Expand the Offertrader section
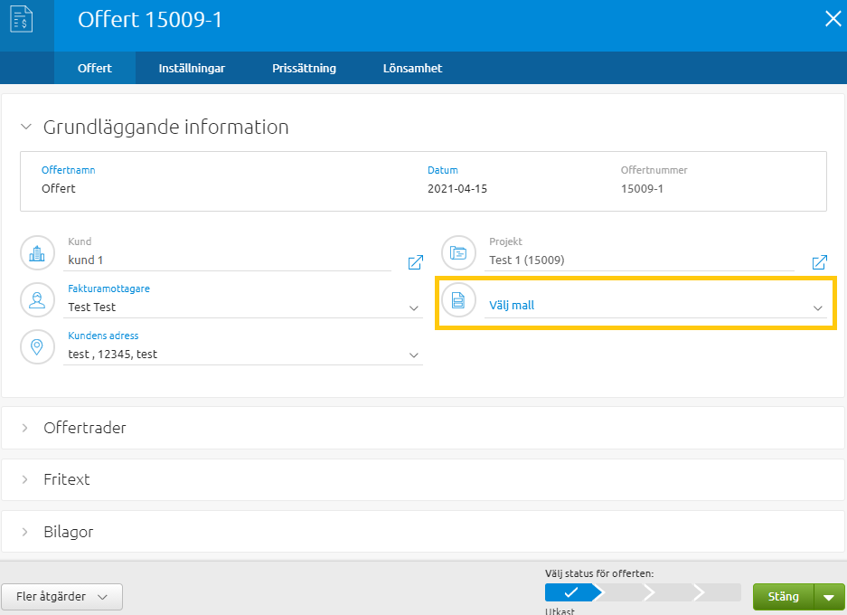Viewport: 847px width, 615px height. tap(85, 428)
